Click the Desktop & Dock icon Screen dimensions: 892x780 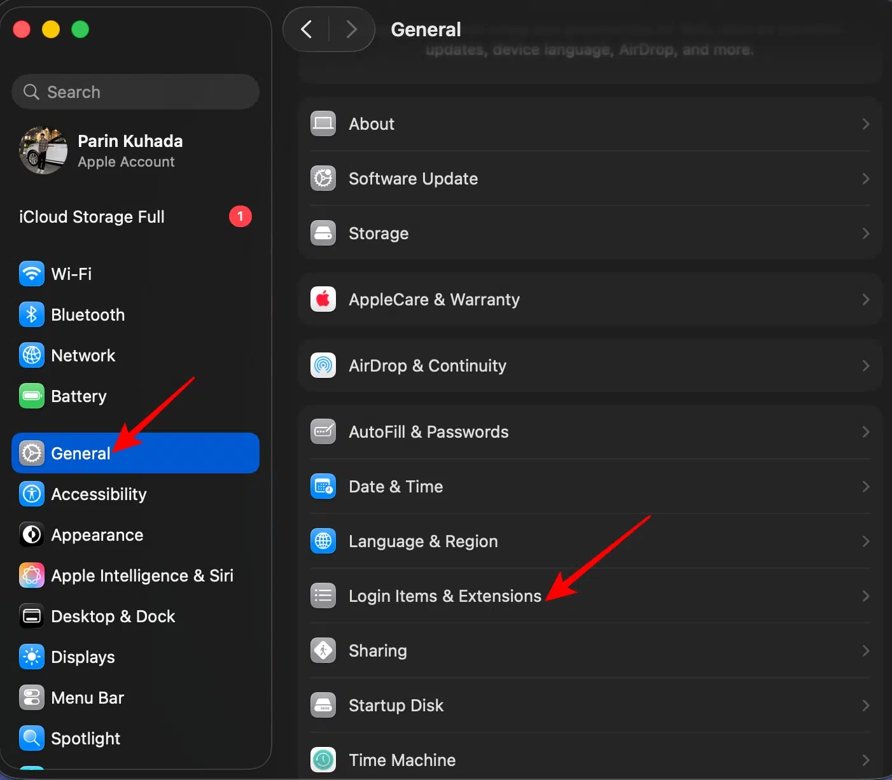click(32, 616)
